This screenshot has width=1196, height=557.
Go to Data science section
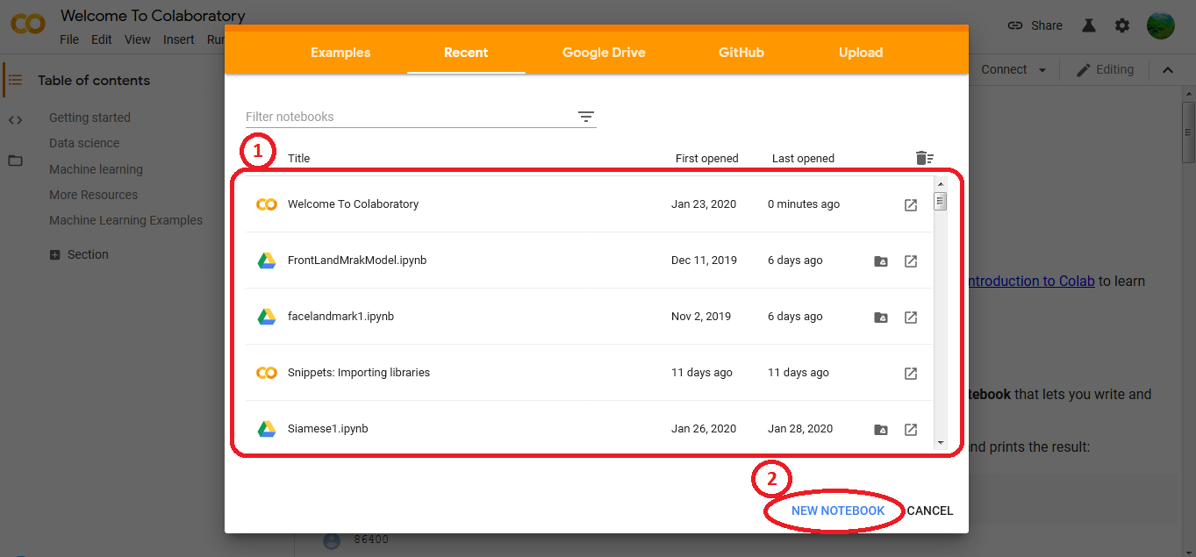[x=84, y=143]
